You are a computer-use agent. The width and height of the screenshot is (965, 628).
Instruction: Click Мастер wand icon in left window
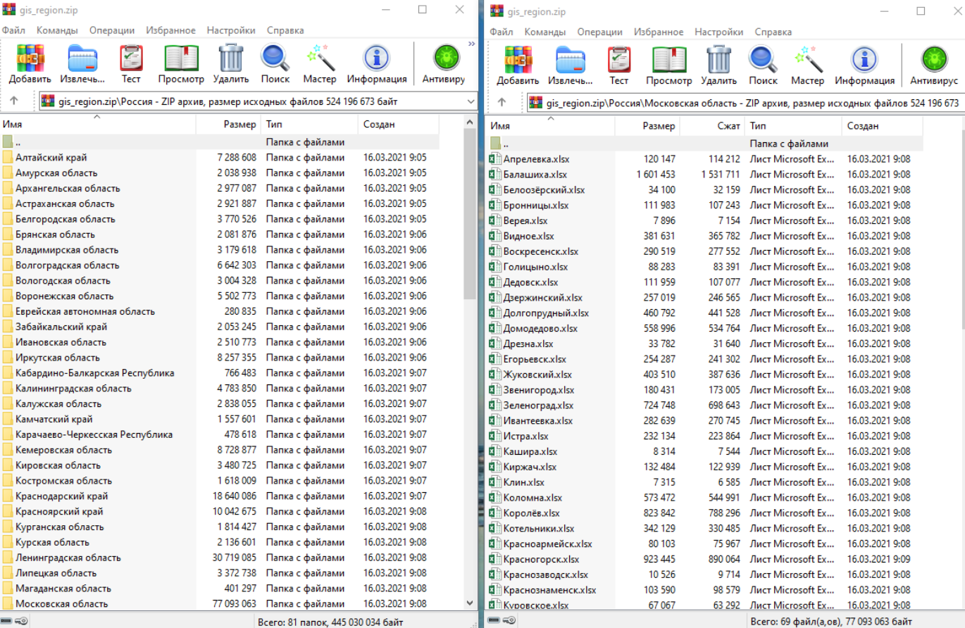pos(320,58)
